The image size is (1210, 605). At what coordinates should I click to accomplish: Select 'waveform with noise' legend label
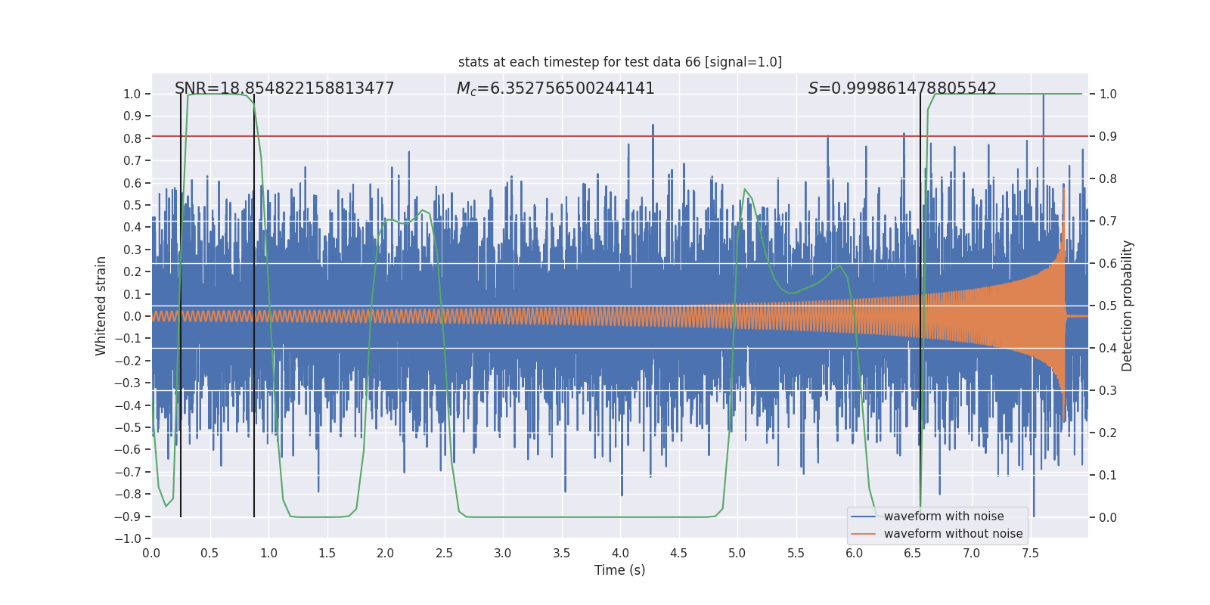coord(944,517)
